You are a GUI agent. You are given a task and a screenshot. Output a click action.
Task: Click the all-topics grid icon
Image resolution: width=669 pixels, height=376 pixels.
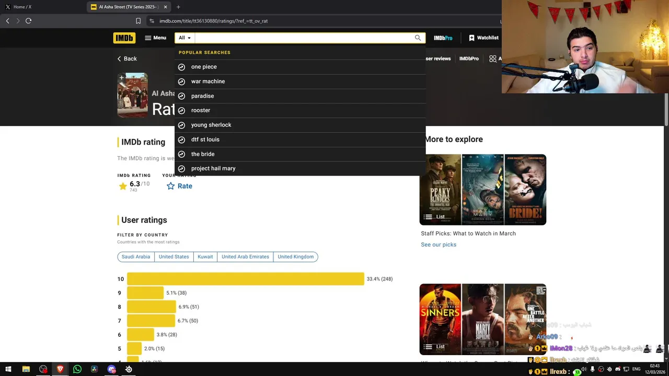pos(493,58)
